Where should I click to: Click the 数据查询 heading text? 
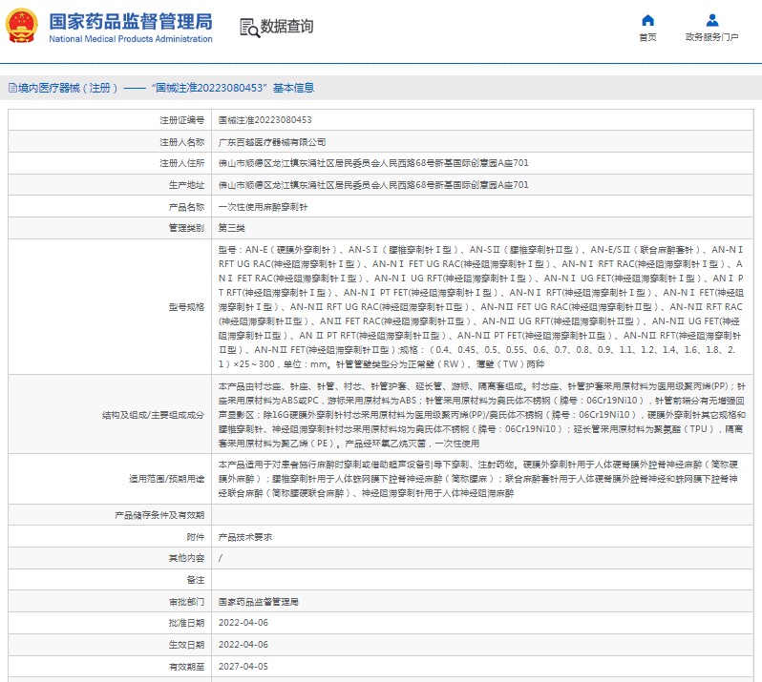coord(286,26)
